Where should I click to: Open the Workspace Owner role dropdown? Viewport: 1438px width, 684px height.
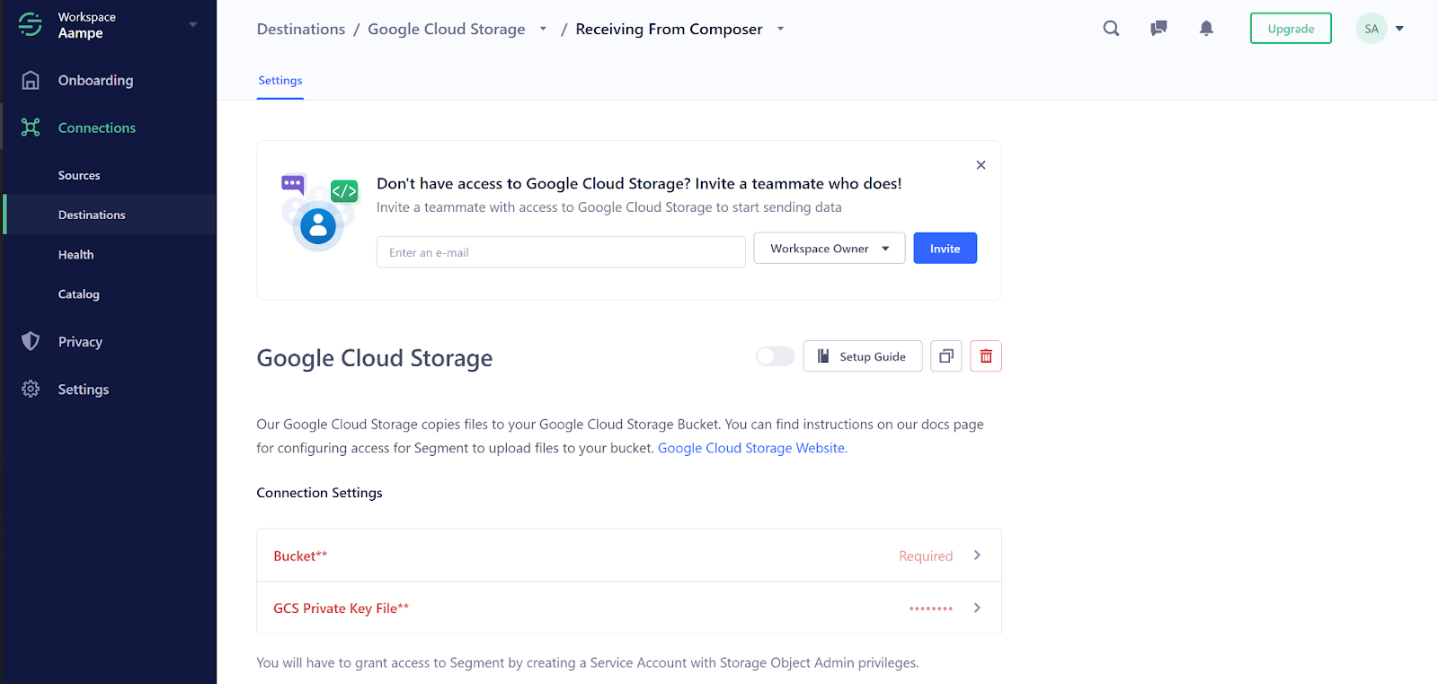click(829, 249)
